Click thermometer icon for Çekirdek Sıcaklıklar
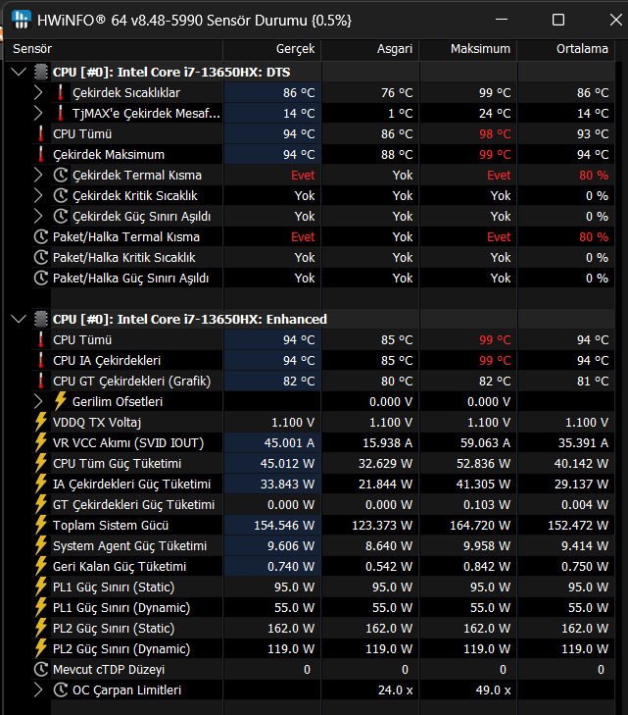The width and height of the screenshot is (628, 715). [x=60, y=92]
